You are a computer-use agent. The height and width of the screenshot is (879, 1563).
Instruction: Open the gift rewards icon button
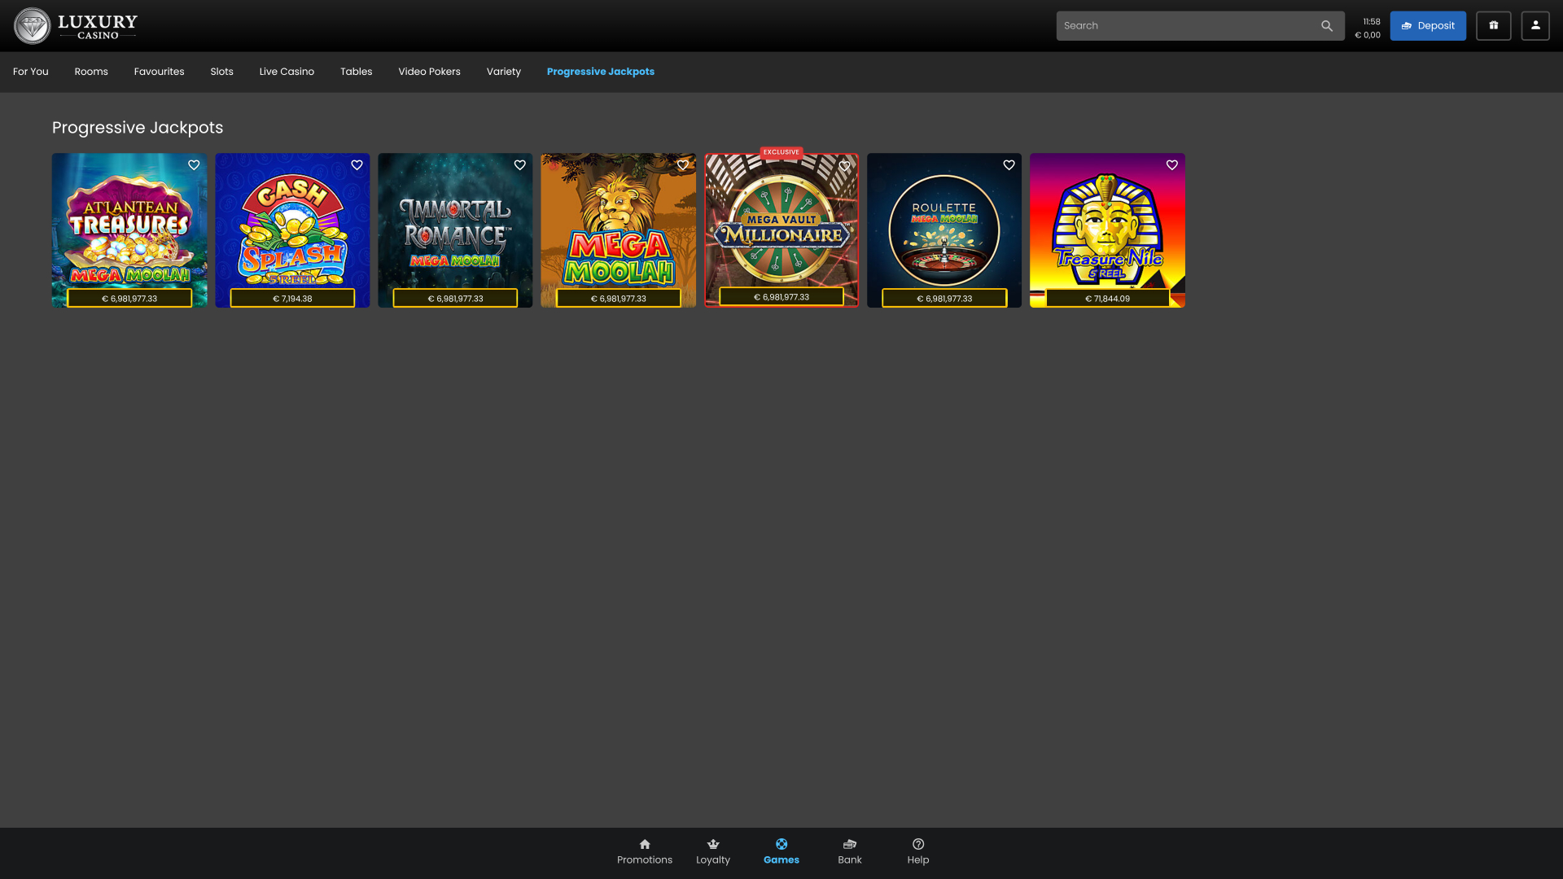(1493, 26)
